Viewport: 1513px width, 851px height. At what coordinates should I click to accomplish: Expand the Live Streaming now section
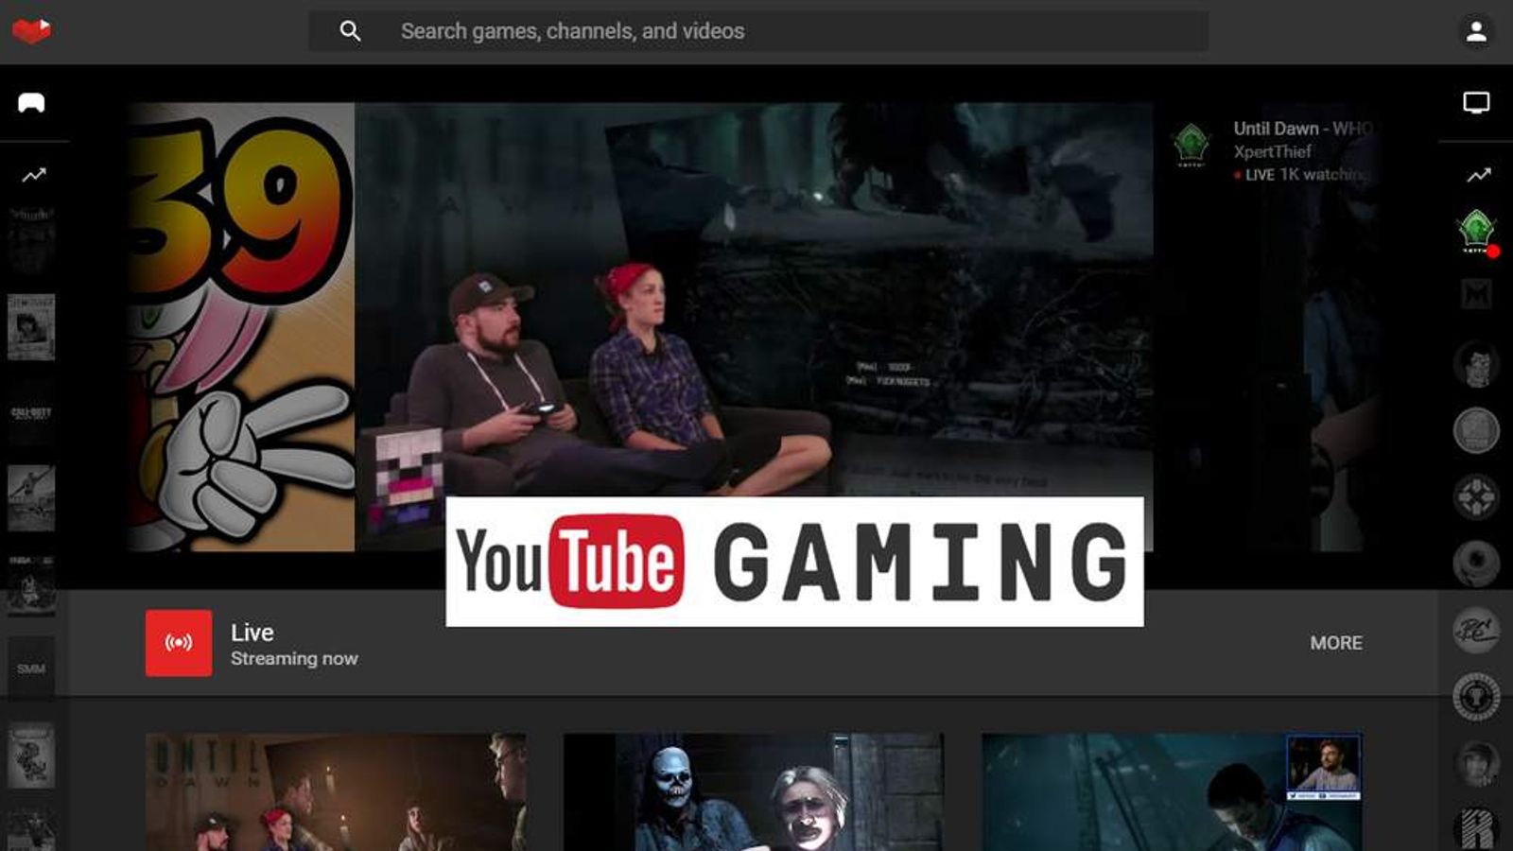click(x=295, y=644)
